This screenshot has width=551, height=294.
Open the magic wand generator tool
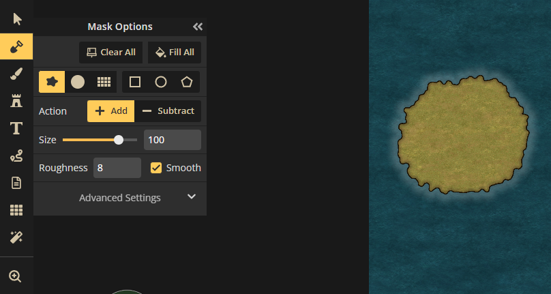tap(16, 237)
